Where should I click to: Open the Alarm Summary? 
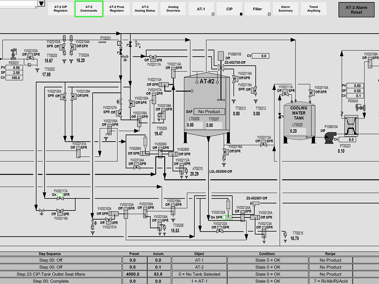coord(285,9)
